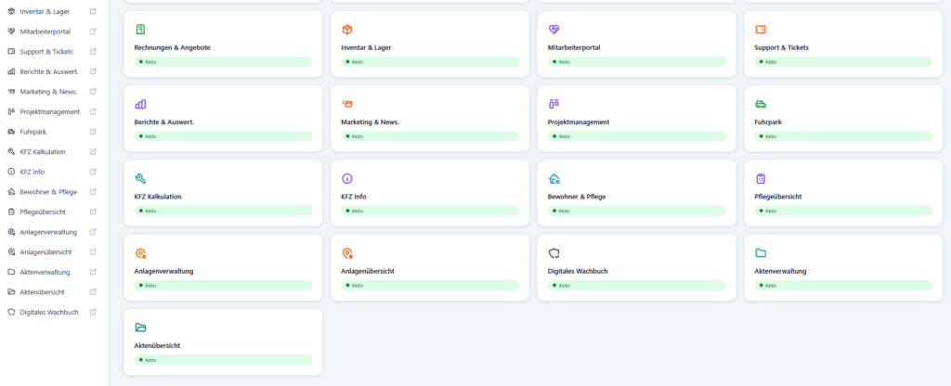Select Anlagenverwaltung in the sidebar
Image resolution: width=951 pixels, height=386 pixels.
(x=48, y=232)
